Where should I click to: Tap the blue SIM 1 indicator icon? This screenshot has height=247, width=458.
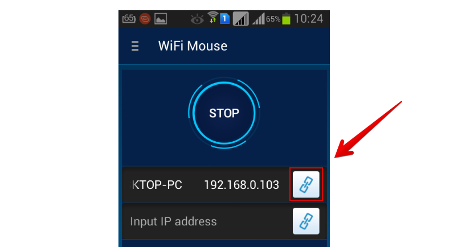(224, 19)
